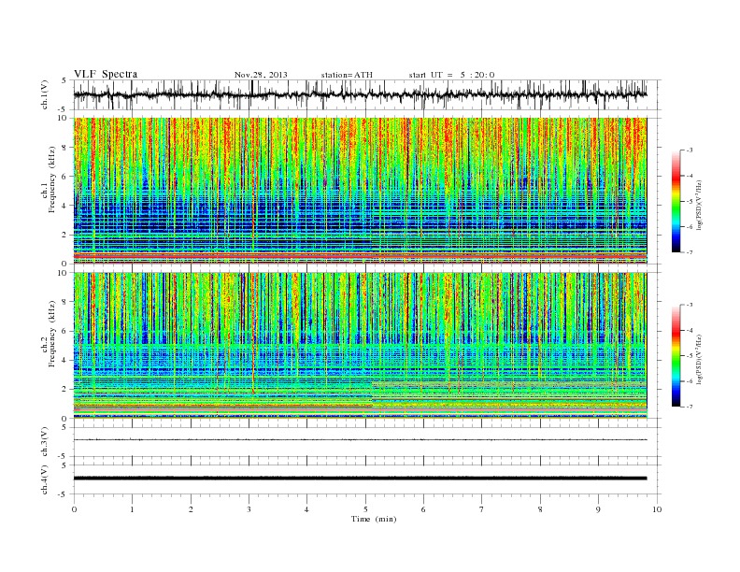Click the ch.1 voltage waveform trace
This screenshot has width=740, height=572.
coord(360,94)
